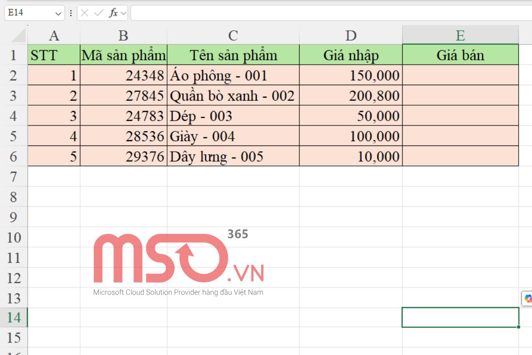Viewport: 532px width, 355px height.
Task: Click the 'Tên sản phẩm' header cell
Action: click(x=233, y=55)
